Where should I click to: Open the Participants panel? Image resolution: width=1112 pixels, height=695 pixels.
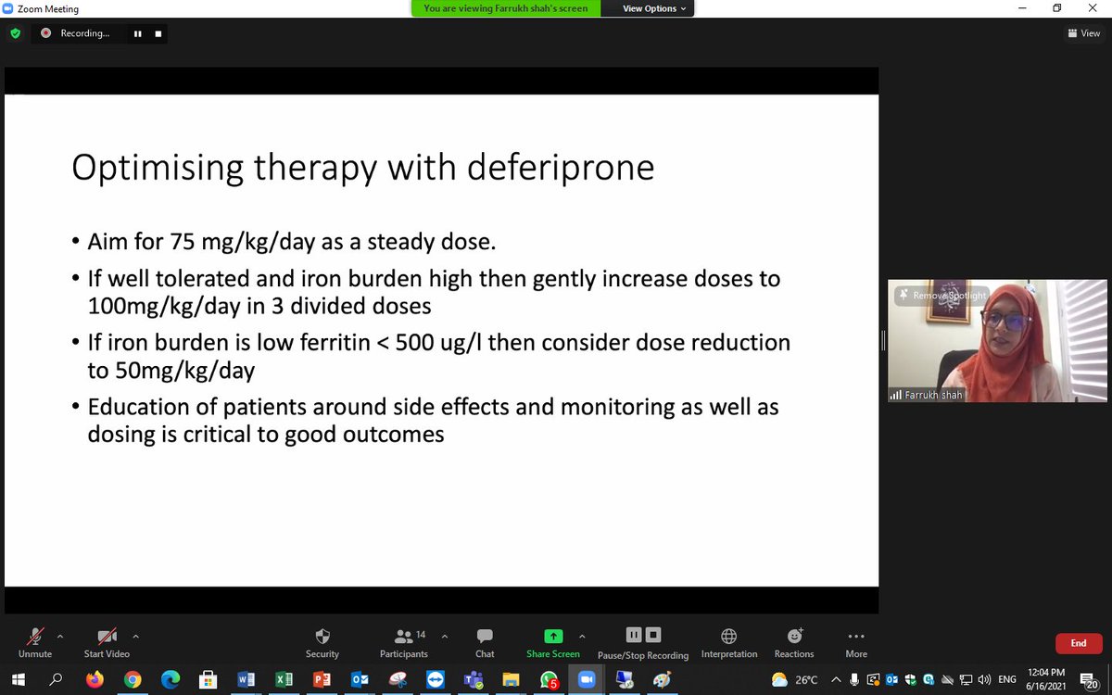tap(404, 641)
